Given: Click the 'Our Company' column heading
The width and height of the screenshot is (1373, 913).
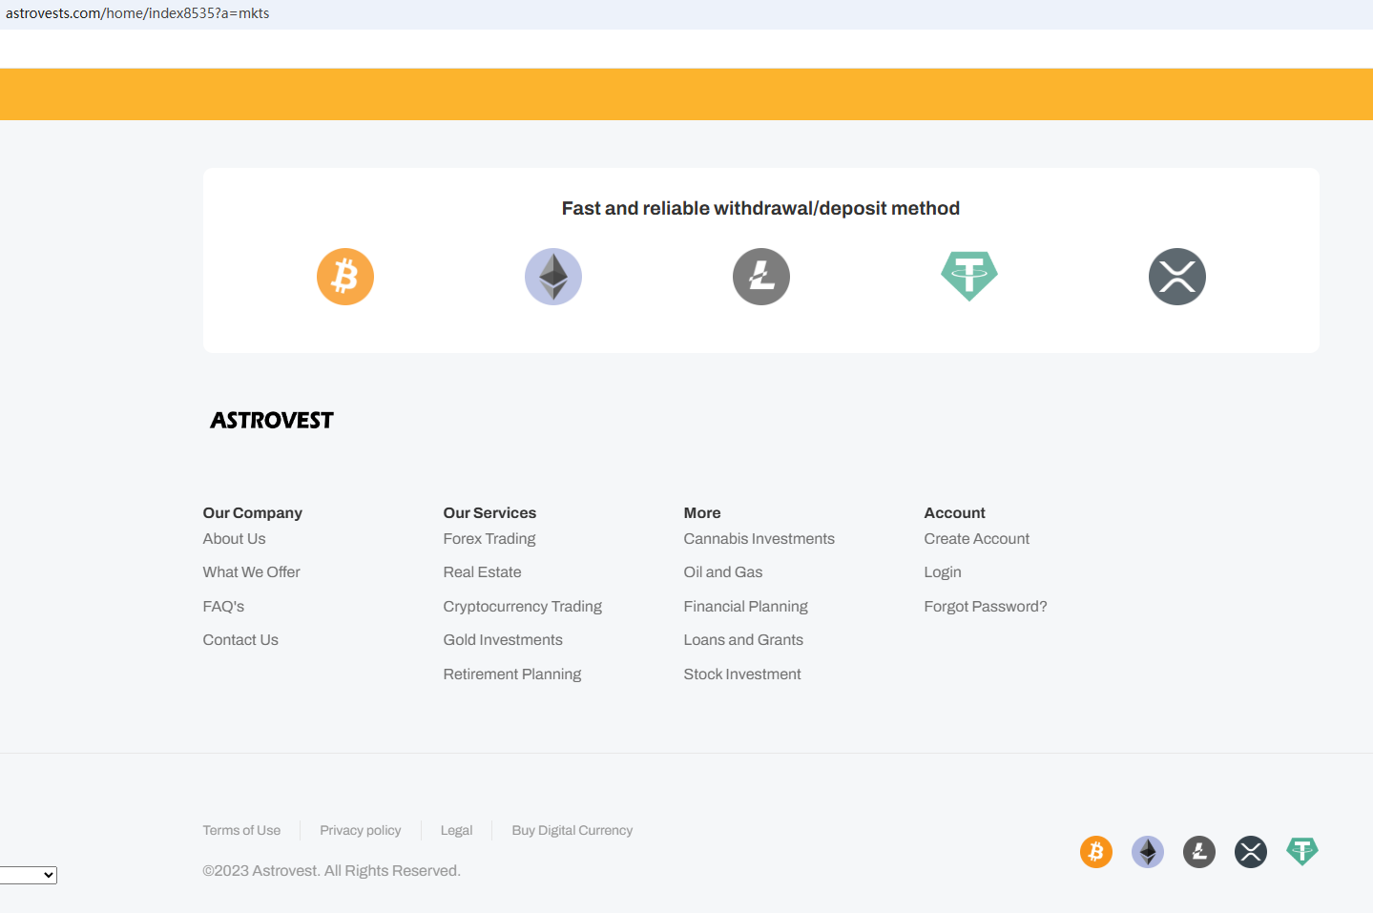Looking at the screenshot, I should pos(253,513).
